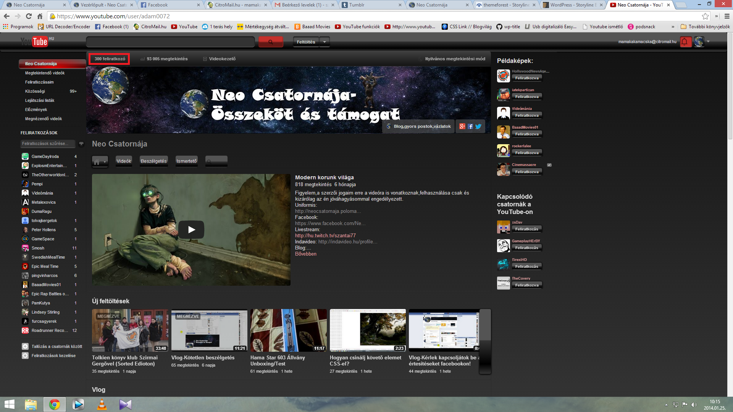Click the red search magnifier button
Screen dimensions: 733x412
click(x=271, y=42)
